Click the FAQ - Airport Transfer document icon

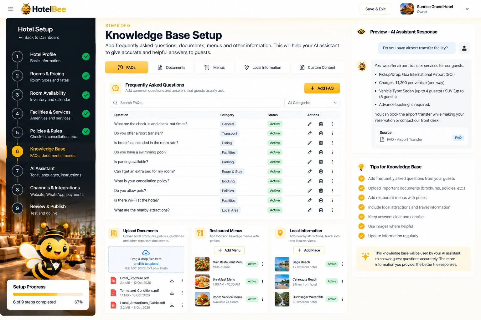[x=382, y=139]
